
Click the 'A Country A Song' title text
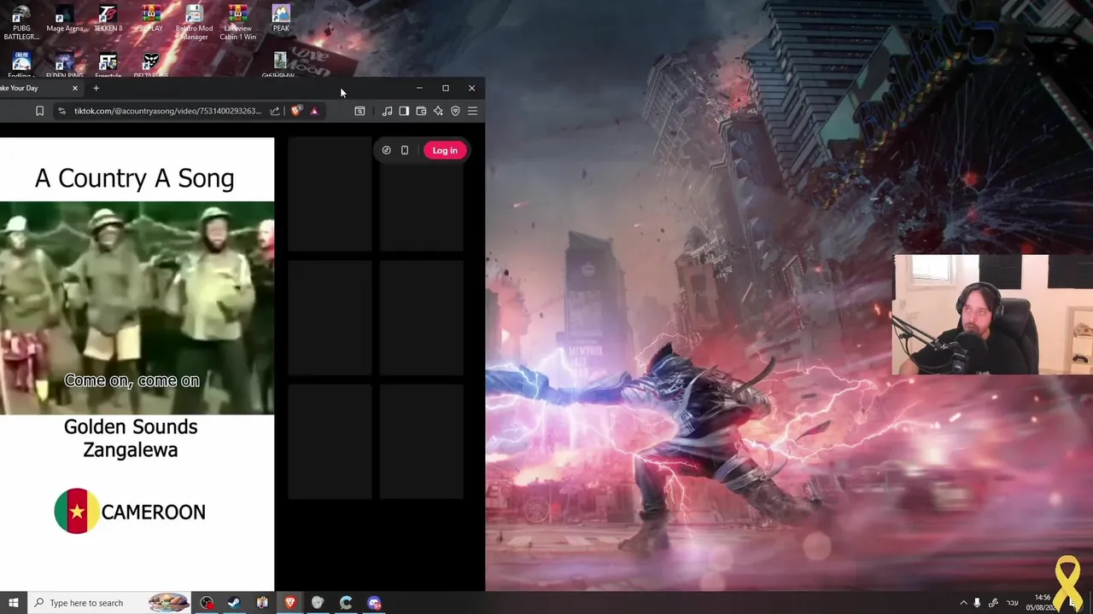(134, 178)
